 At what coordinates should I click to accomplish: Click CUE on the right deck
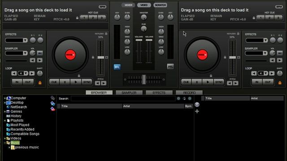click(186, 82)
